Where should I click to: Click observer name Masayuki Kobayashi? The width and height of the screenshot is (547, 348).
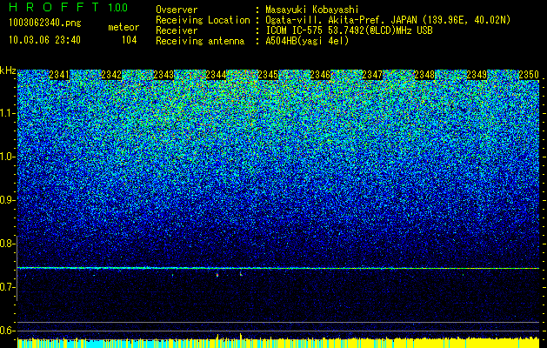pos(312,10)
